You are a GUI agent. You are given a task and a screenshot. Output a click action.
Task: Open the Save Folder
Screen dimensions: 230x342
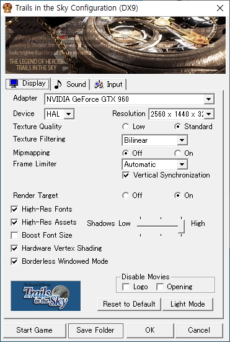coord(95,330)
